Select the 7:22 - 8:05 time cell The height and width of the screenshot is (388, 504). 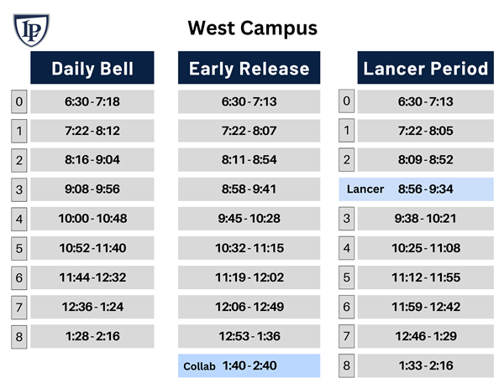tap(426, 131)
